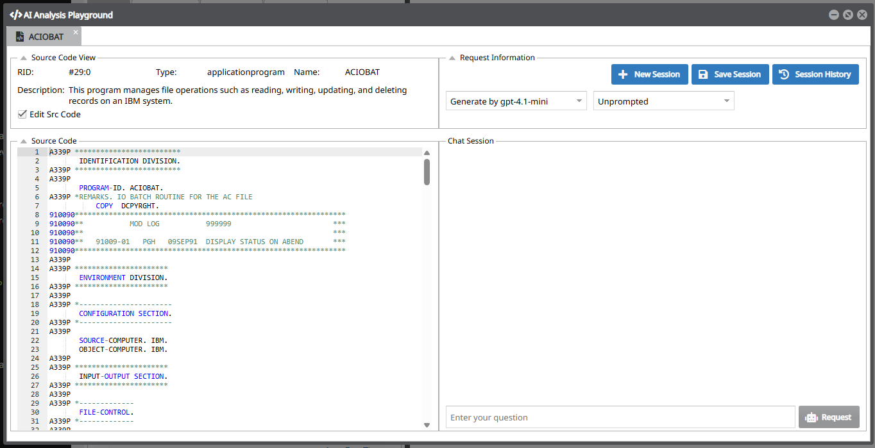Open the Generate by gpt-4.1-mini dropdown

pyautogui.click(x=516, y=101)
